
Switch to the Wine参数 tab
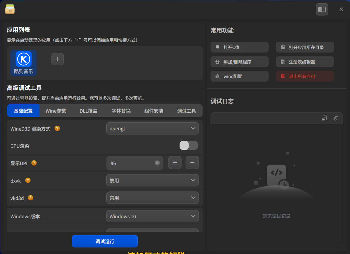click(56, 111)
